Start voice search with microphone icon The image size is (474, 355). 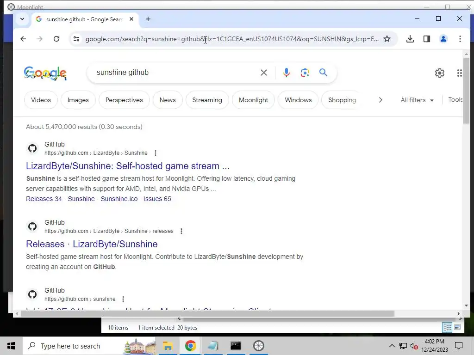click(x=286, y=73)
